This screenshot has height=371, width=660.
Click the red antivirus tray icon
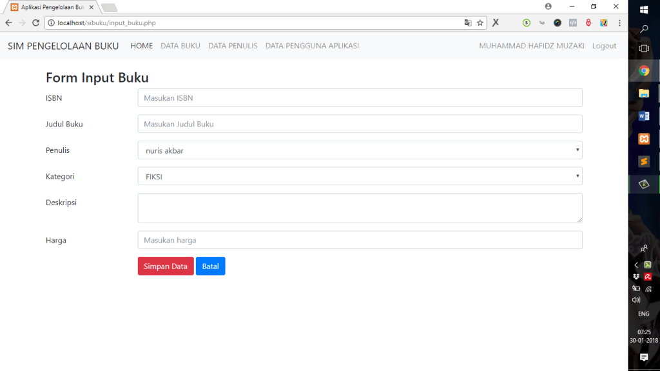pyautogui.click(x=648, y=277)
